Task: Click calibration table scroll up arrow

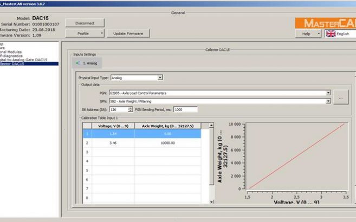Action: click(211, 125)
